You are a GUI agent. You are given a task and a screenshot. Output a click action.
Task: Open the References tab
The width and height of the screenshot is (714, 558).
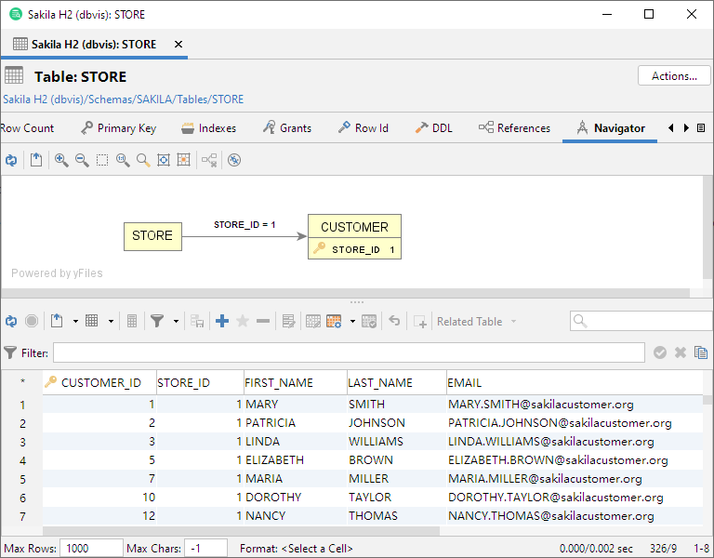(x=514, y=128)
